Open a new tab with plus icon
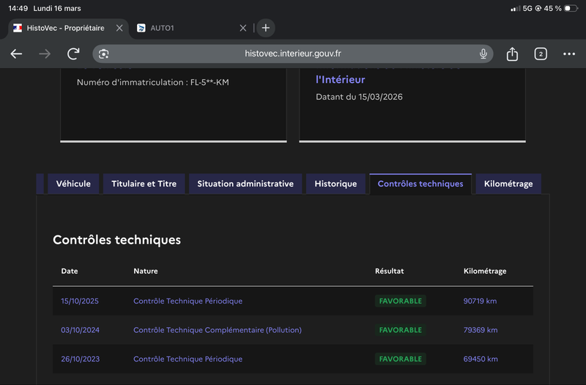 pos(266,28)
